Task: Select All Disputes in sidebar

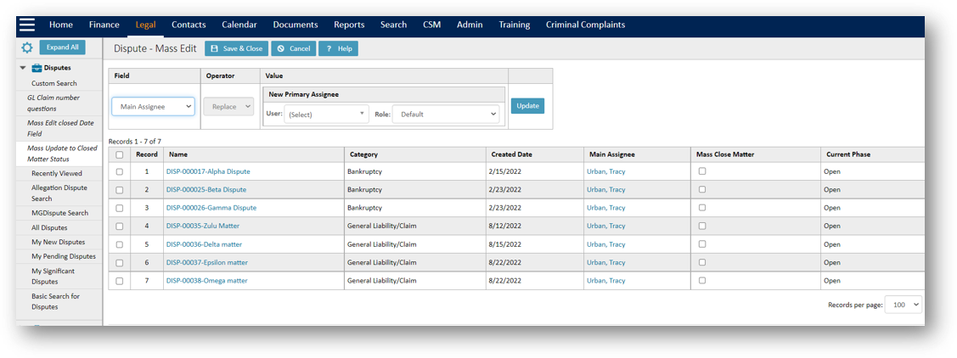Action: 49,227
